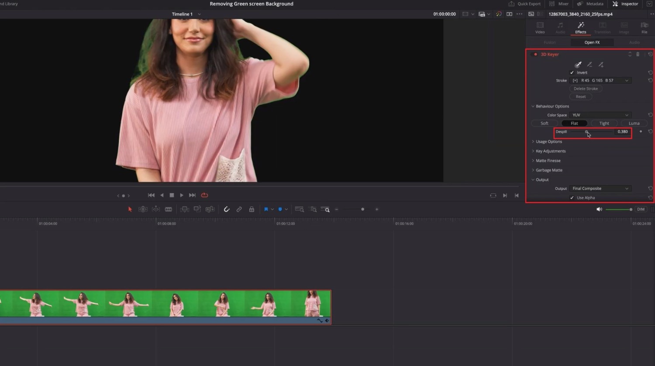This screenshot has width=655, height=366.
Task: Toggle the snapping magnet icon
Action: [x=227, y=209]
